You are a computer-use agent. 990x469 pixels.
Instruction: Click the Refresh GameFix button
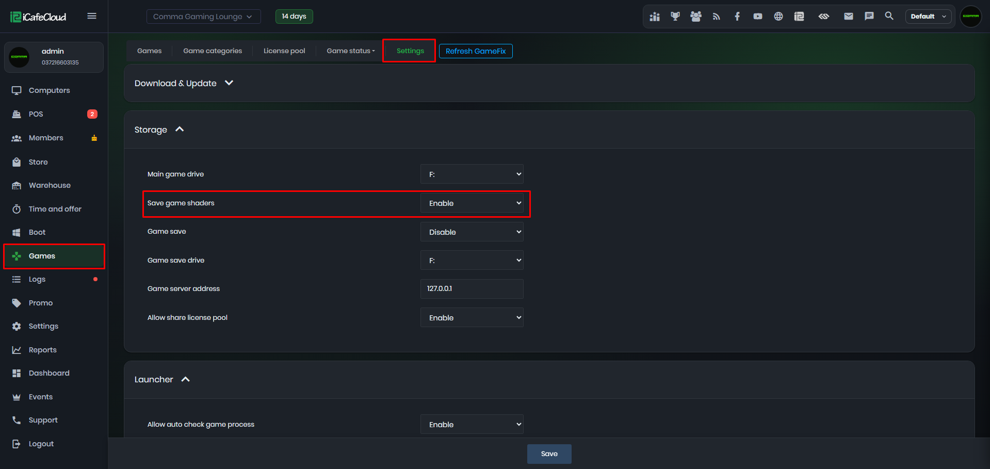click(476, 51)
